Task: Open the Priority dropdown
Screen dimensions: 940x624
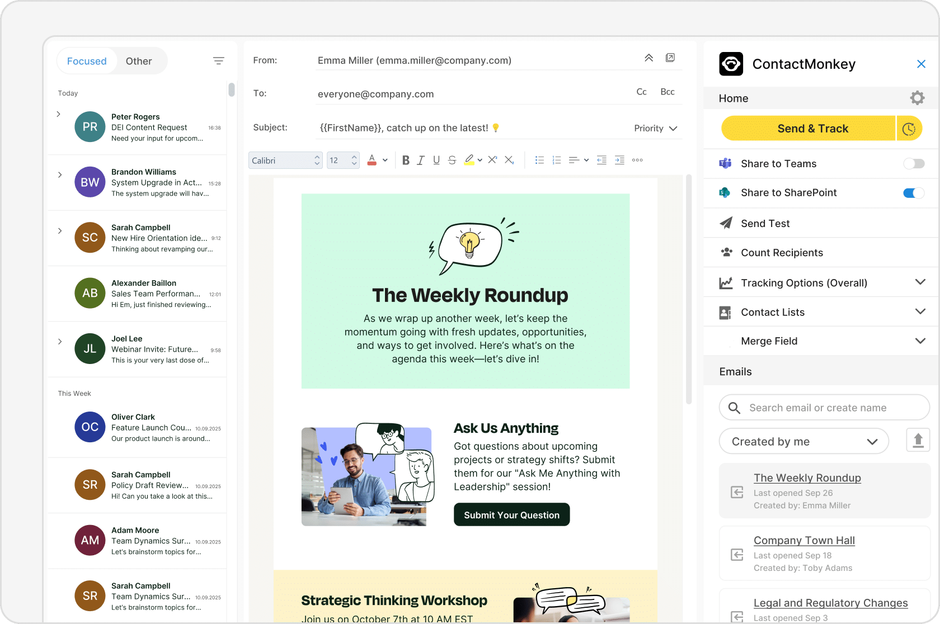Action: coord(655,129)
